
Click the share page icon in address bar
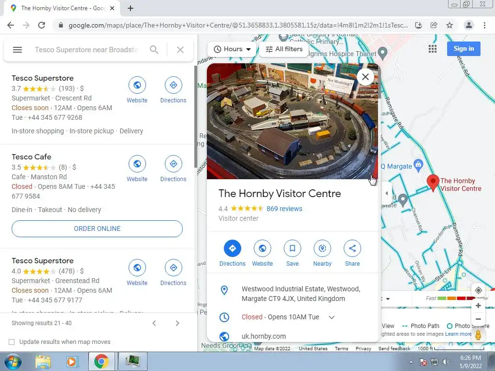[x=434, y=25]
